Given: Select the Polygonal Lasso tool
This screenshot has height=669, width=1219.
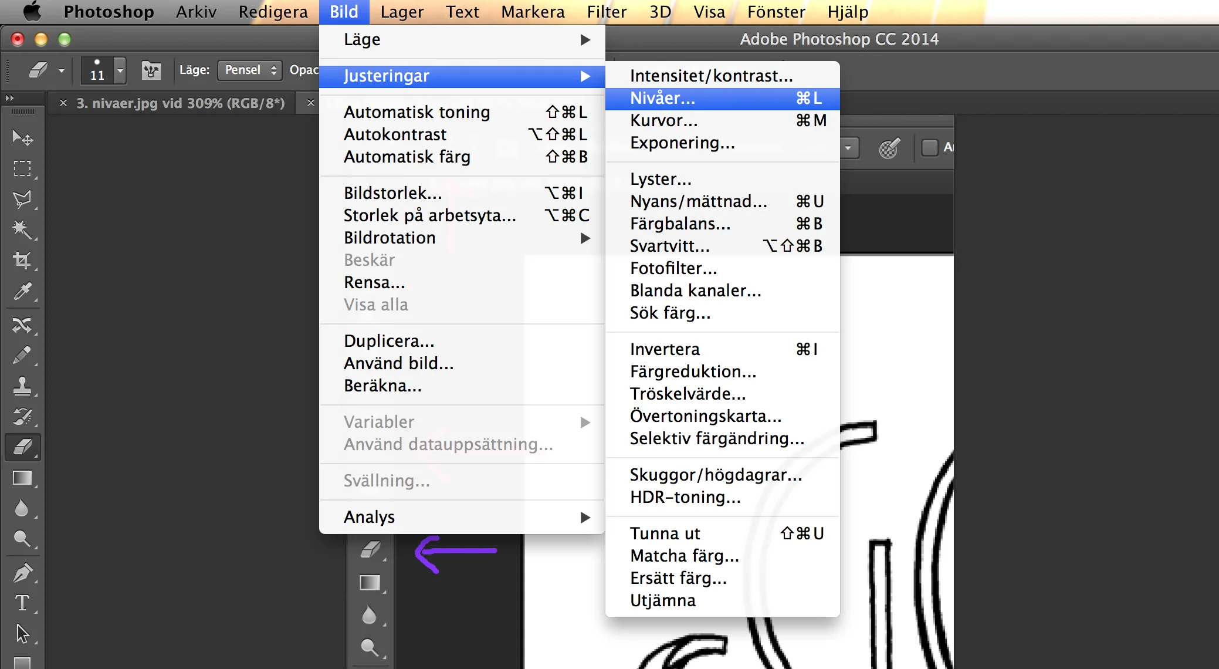Looking at the screenshot, I should (x=22, y=199).
